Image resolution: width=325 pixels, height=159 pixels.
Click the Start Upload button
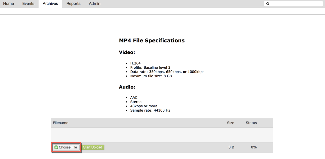pyautogui.click(x=93, y=147)
